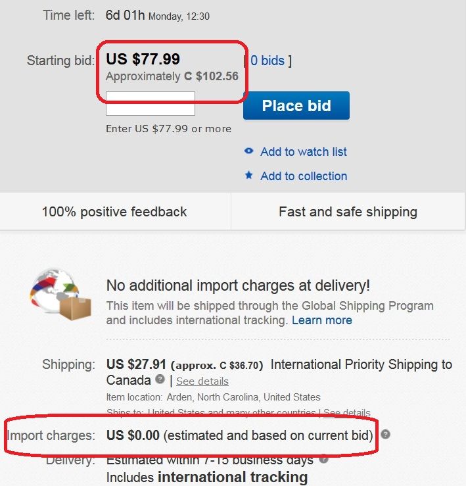Follow the Learn more link for Global Shipping
466x486 pixels.
coord(321,320)
